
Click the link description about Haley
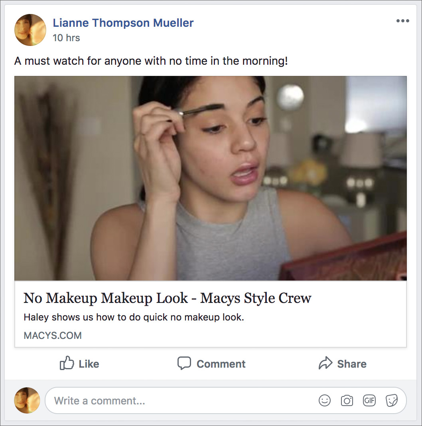[x=134, y=318]
